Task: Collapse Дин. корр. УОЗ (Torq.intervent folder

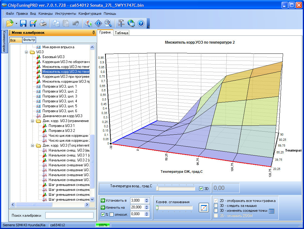Action: 33,145
